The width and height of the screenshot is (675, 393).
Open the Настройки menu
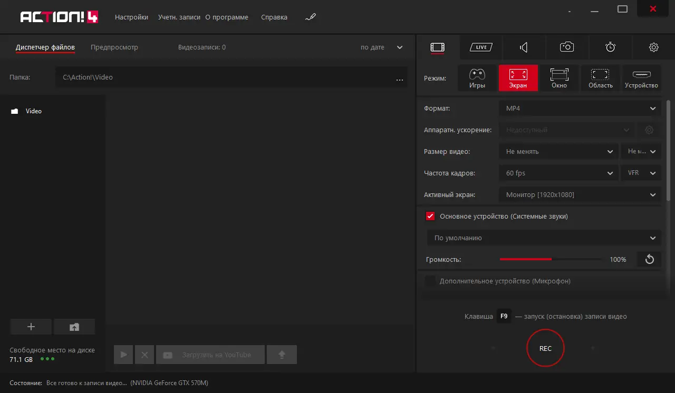pyautogui.click(x=131, y=17)
